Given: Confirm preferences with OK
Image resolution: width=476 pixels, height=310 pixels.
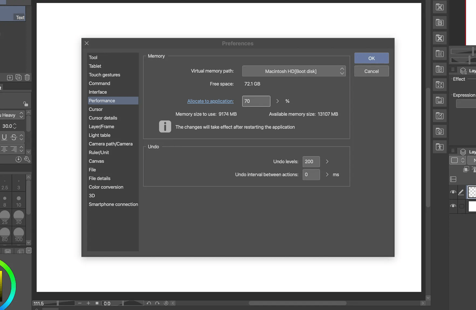Looking at the screenshot, I should (x=371, y=58).
